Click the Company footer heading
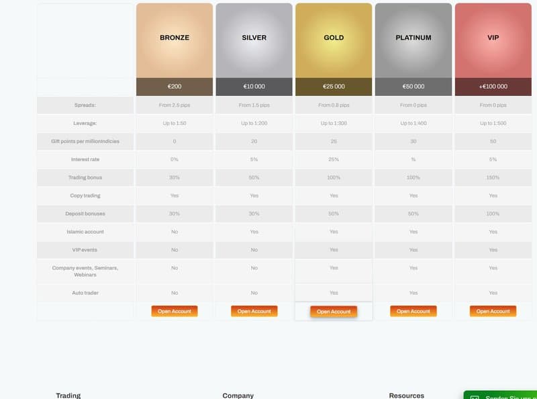537x399 pixels. pos(238,396)
